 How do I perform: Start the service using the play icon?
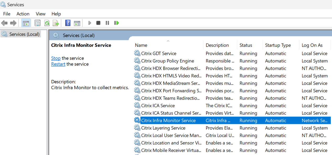[90, 23]
